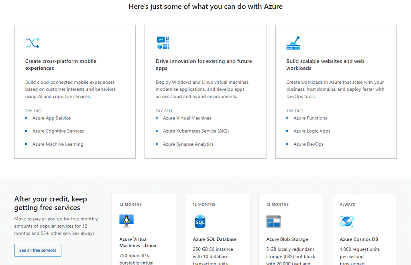The width and height of the screenshot is (411, 265).
Task: Click the Azure Cosmos DB card title
Action: pyautogui.click(x=359, y=239)
